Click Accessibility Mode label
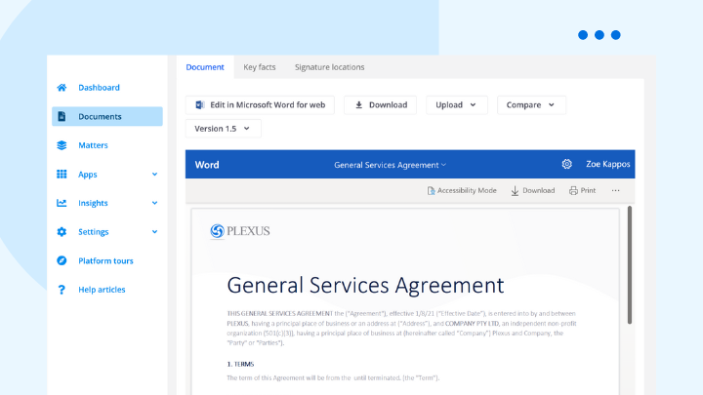Screen dimensions: 703x395 467,190
